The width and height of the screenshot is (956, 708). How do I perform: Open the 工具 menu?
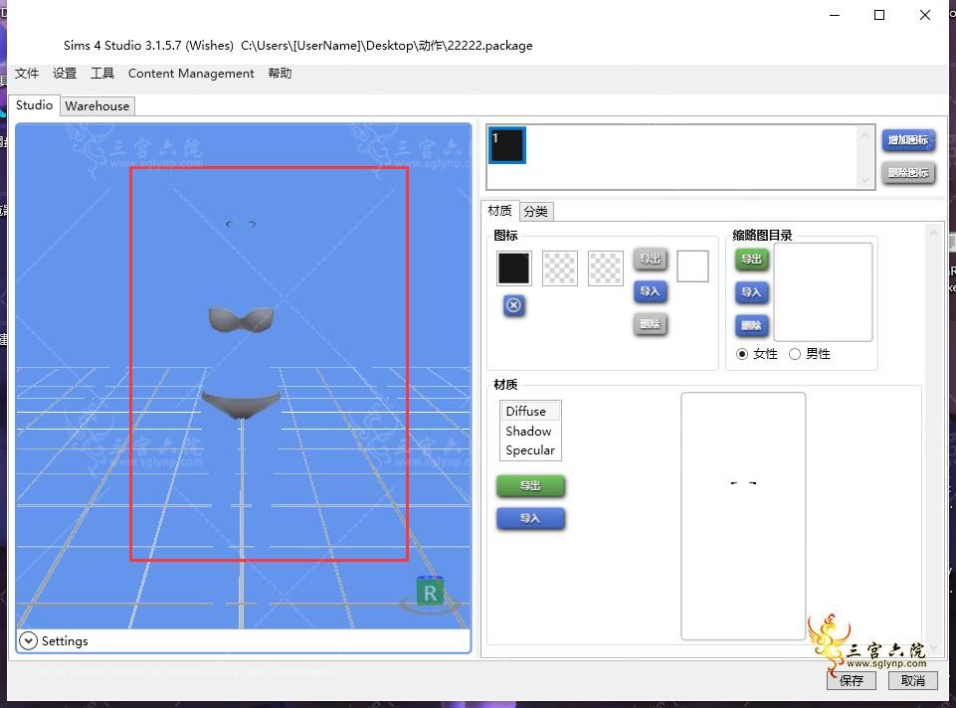click(x=102, y=74)
